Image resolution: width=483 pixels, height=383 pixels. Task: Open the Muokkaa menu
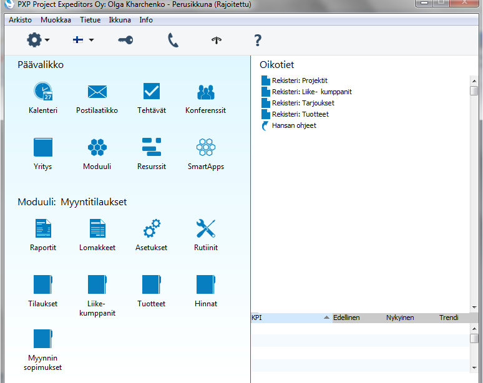[56, 20]
